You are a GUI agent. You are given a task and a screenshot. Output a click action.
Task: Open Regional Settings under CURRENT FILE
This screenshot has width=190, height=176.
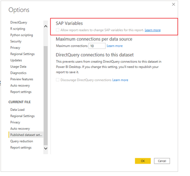tap(22, 116)
